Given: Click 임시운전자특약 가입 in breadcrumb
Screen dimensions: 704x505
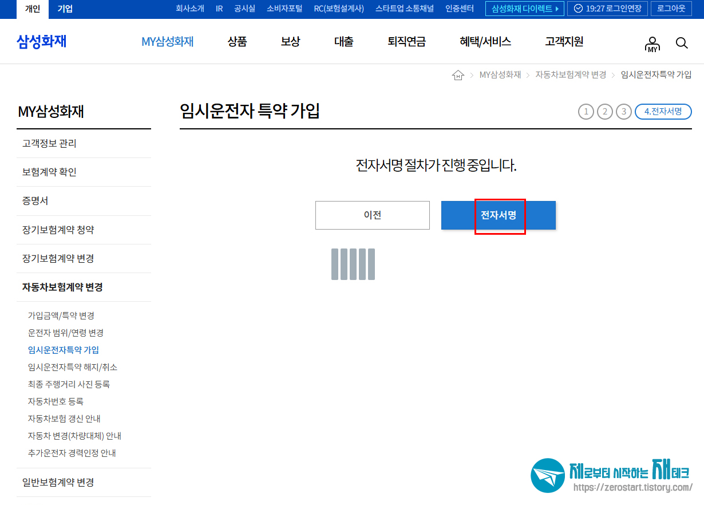Looking at the screenshot, I should tap(656, 75).
